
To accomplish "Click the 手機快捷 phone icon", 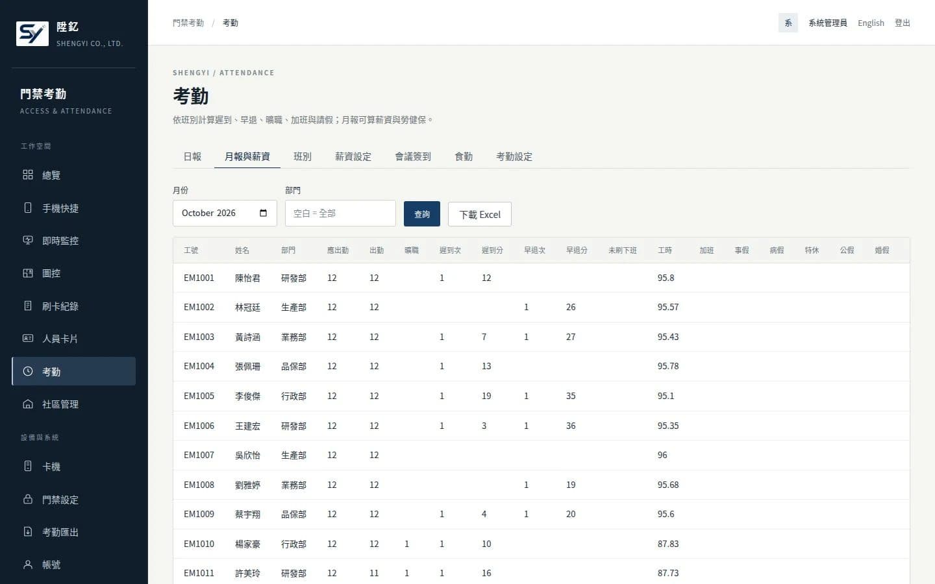I will tap(28, 208).
